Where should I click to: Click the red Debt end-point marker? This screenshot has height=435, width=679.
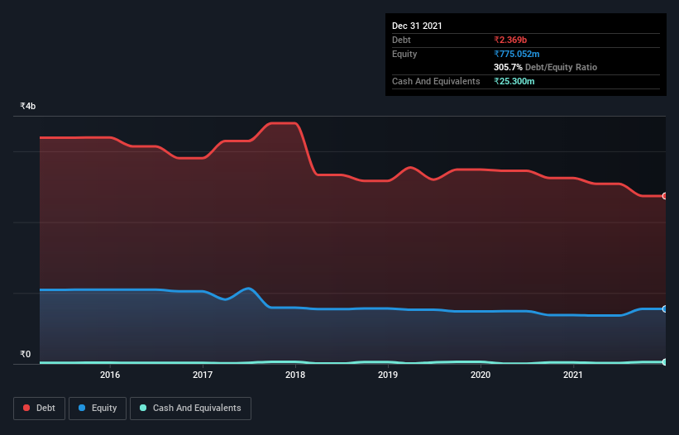[665, 196]
